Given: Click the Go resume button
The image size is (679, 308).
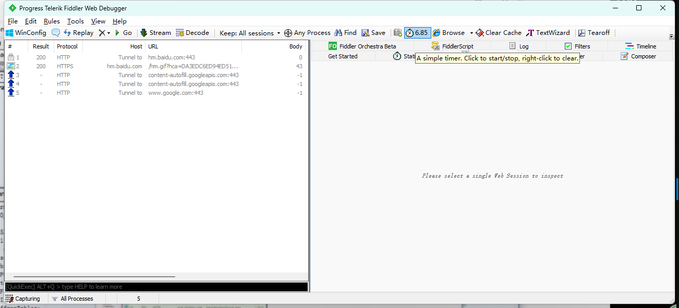Looking at the screenshot, I should (x=124, y=33).
